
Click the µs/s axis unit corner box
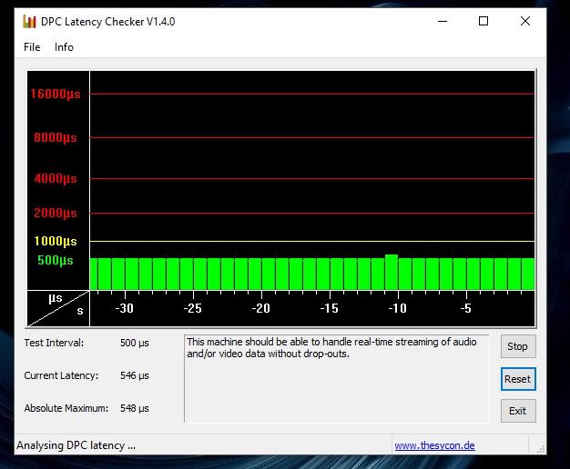point(58,308)
